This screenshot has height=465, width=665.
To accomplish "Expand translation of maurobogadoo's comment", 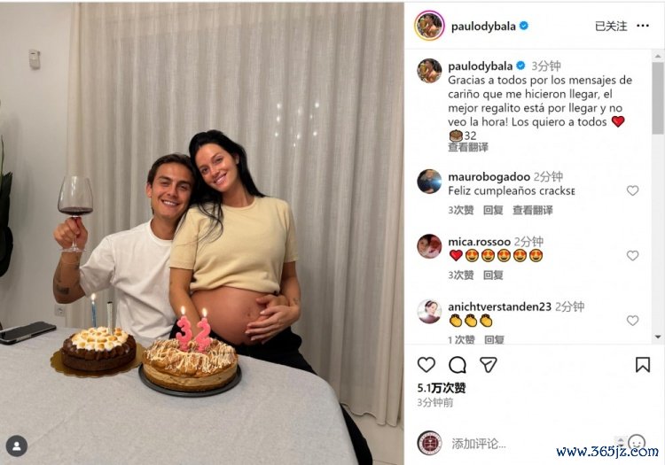I will [x=533, y=210].
